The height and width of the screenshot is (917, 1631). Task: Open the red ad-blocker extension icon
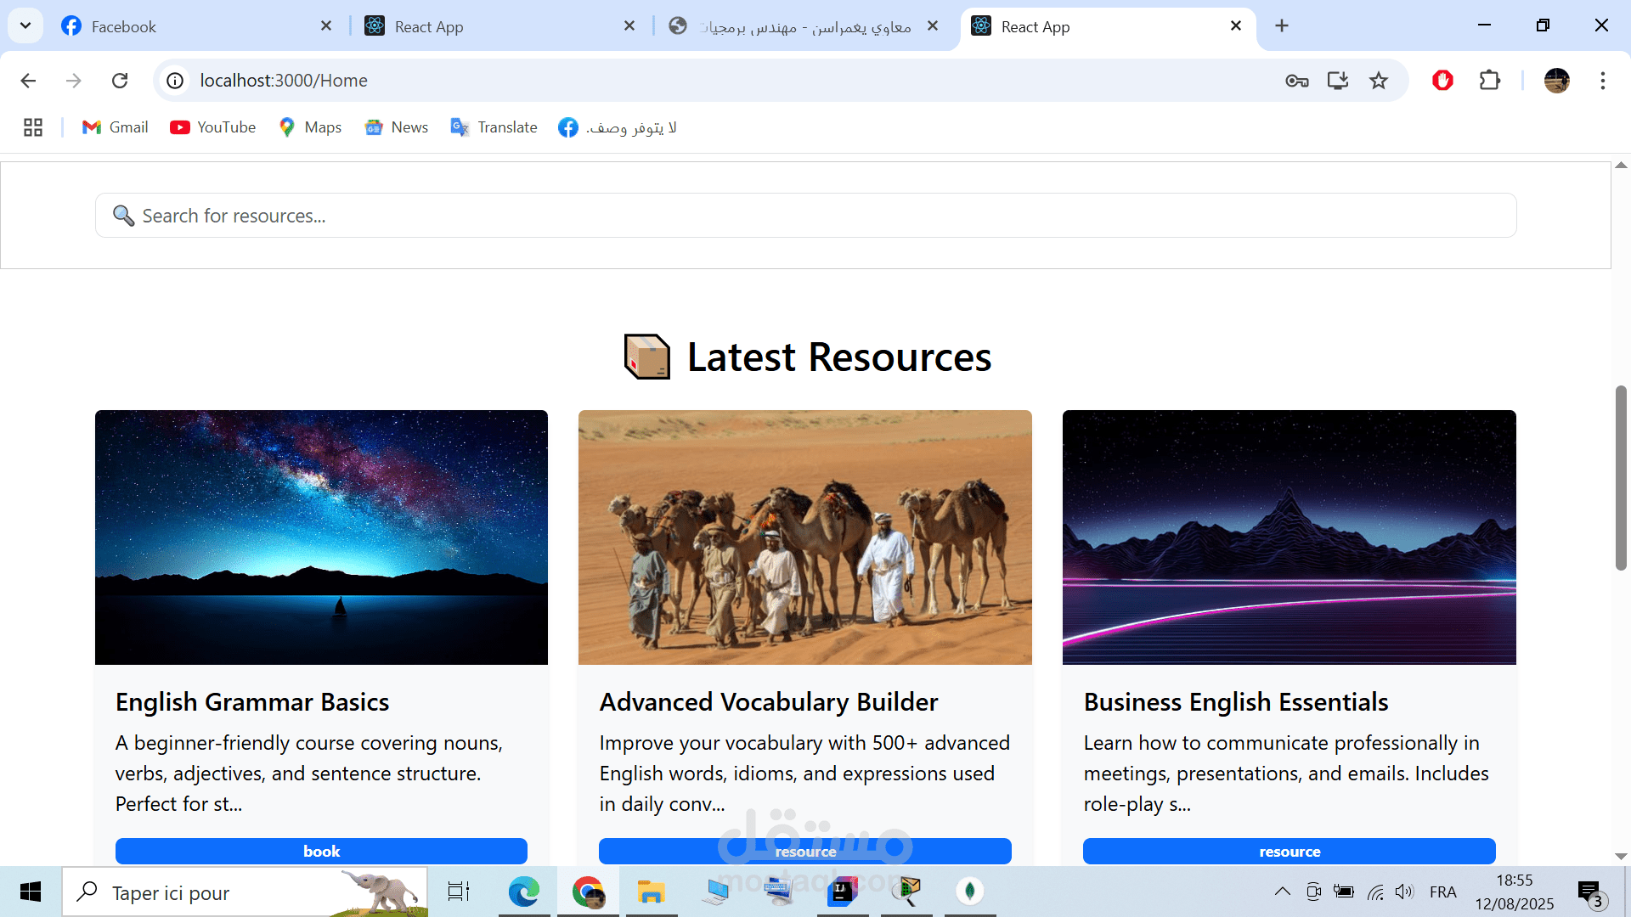click(1442, 81)
